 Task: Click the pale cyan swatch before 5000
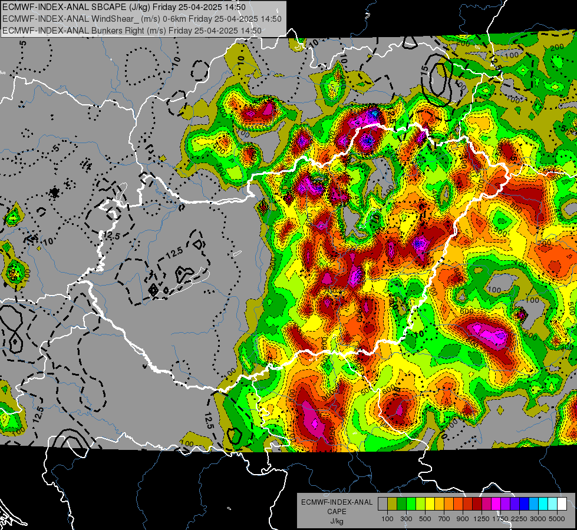click(x=552, y=503)
